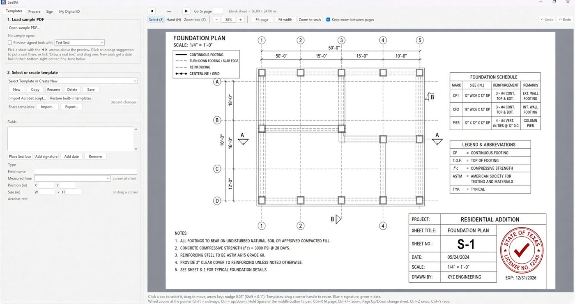Viewport: 575px width, 304px height.
Task: Click the Position Y input field
Action: coord(68,185)
